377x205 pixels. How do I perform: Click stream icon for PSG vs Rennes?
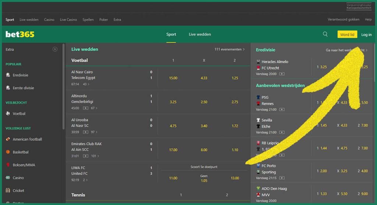pos(282,110)
